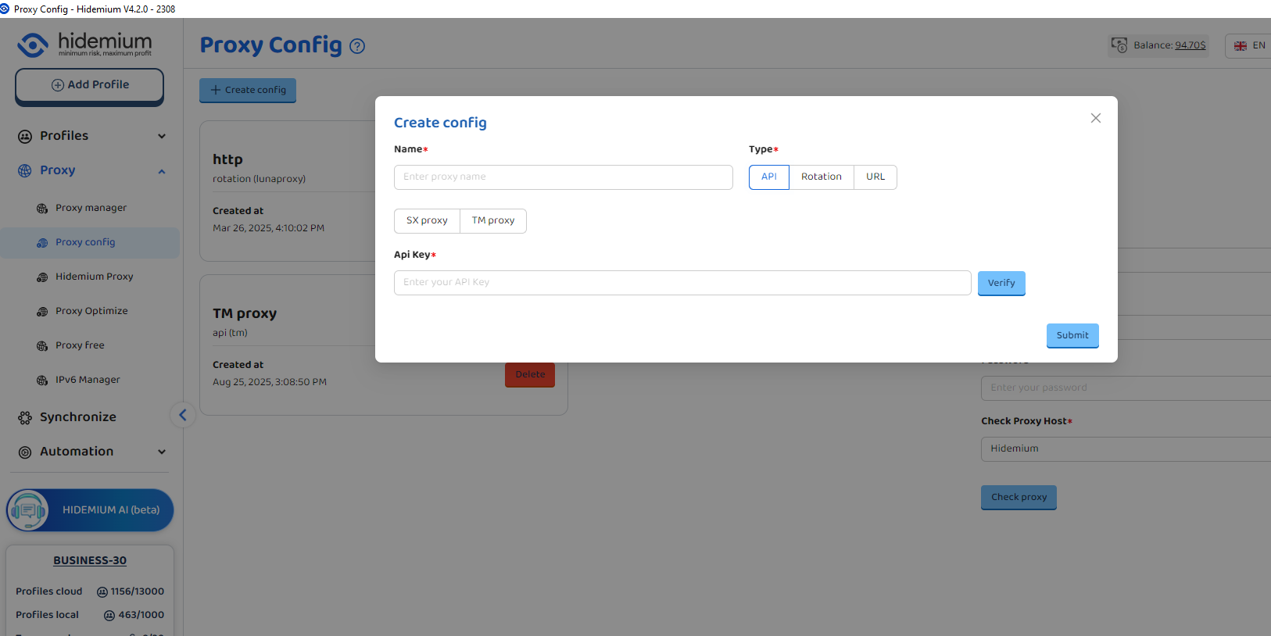
Task: Open the HIDEMIUM AI (beta) assistant
Action: point(90,510)
